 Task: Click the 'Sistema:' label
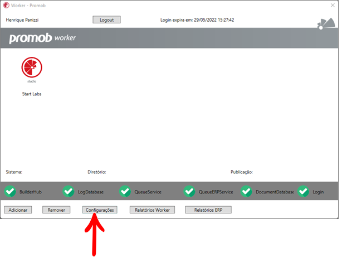point(14,172)
